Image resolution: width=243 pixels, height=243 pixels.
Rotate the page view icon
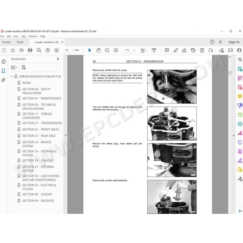211,50
